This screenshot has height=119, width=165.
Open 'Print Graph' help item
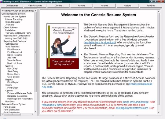13,88
